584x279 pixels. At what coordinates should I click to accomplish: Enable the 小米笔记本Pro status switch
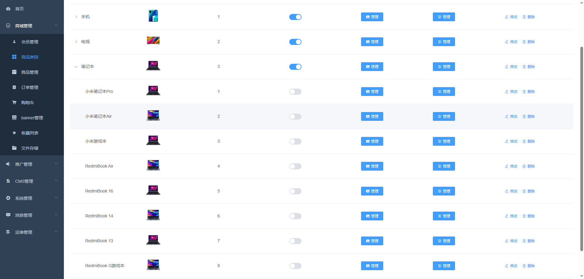[x=295, y=92]
